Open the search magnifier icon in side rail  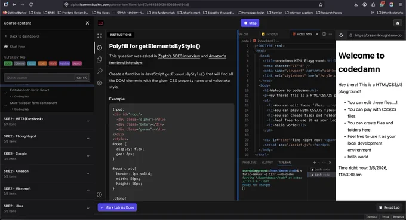100,71
